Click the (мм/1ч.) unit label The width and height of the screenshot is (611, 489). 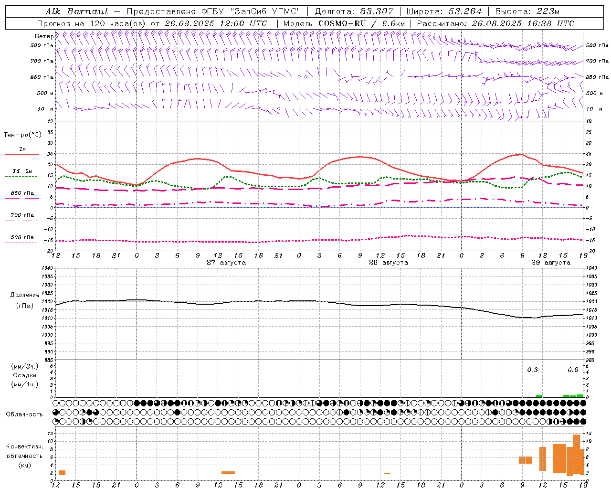(25, 384)
